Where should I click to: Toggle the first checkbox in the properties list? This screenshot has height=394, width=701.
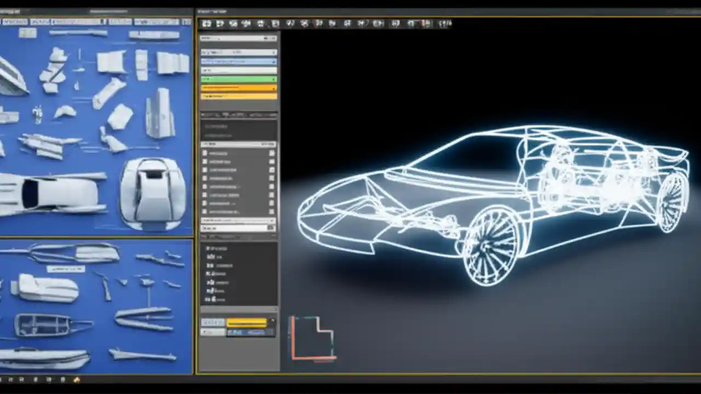click(x=272, y=153)
